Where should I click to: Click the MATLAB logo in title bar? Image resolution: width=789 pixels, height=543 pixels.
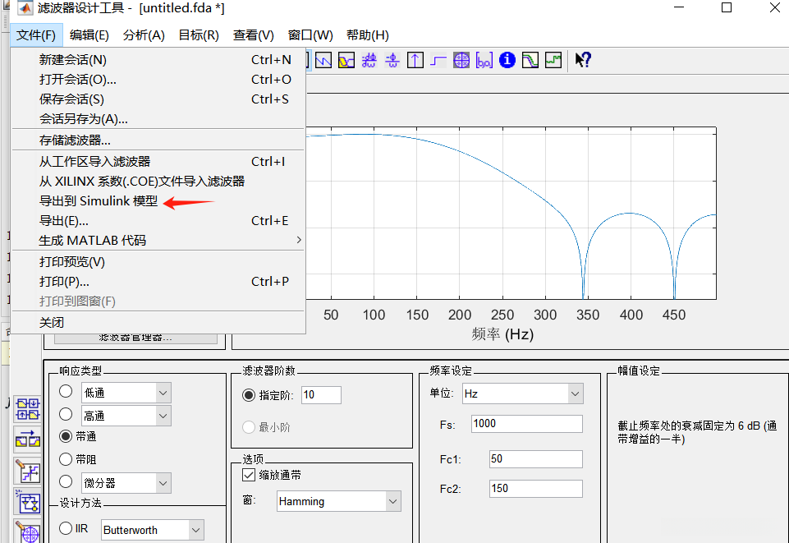click(25, 8)
